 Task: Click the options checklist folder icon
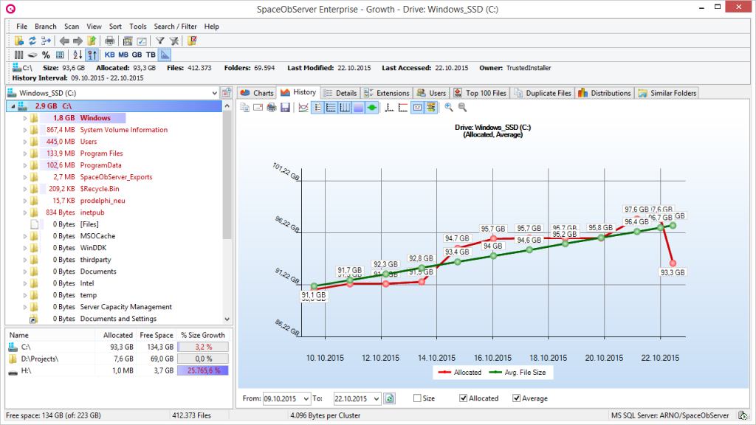point(192,41)
